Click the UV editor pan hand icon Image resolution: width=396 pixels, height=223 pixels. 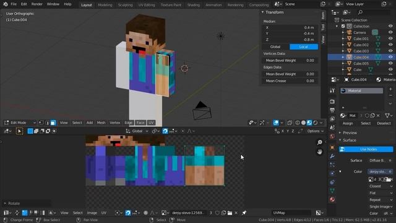pos(319,151)
